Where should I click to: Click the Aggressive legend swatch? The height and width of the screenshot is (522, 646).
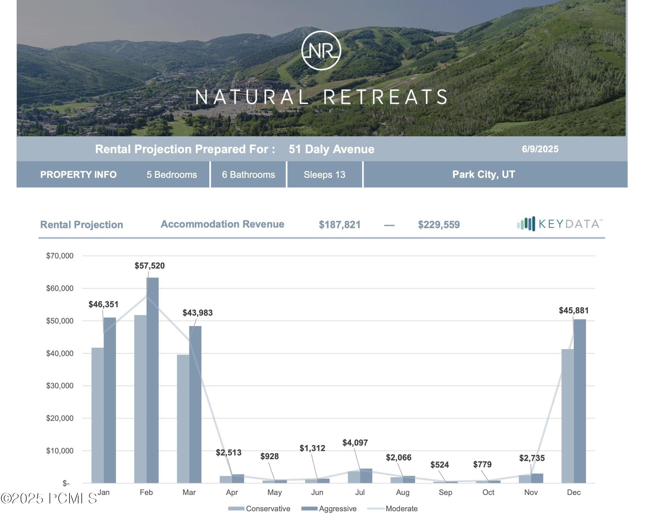(x=309, y=508)
